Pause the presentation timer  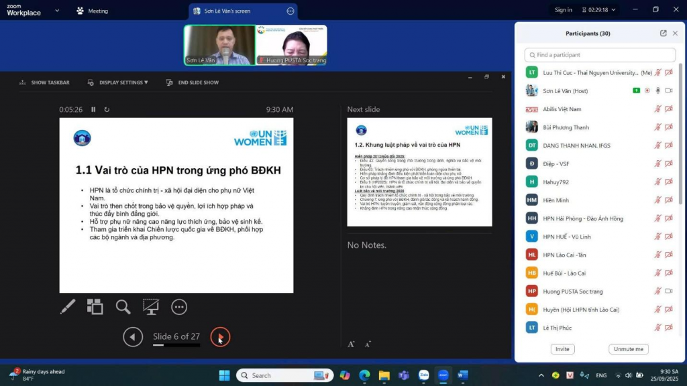[93, 109]
